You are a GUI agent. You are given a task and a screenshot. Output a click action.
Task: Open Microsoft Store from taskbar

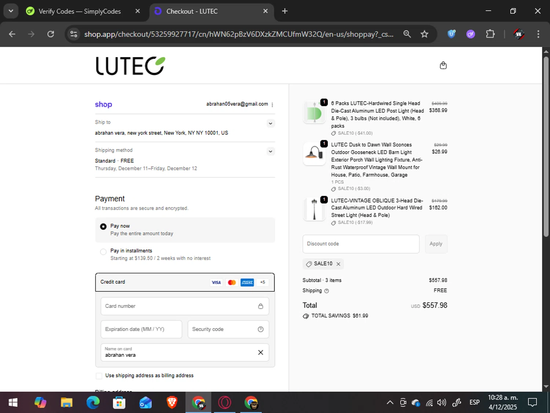[119, 403]
